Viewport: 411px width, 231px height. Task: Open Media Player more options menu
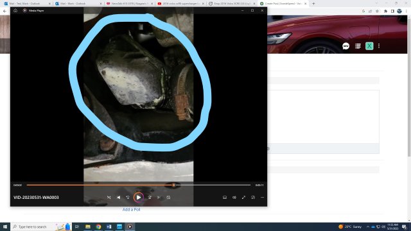click(x=263, y=198)
